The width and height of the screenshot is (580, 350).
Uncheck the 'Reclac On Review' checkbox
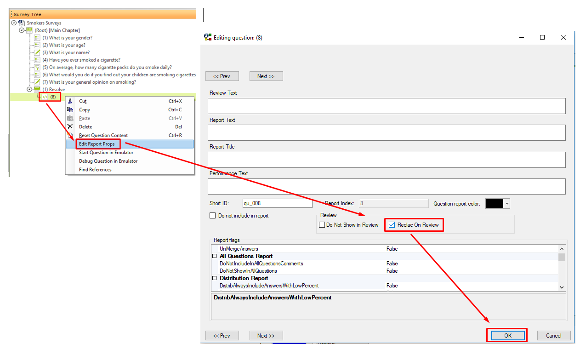392,225
